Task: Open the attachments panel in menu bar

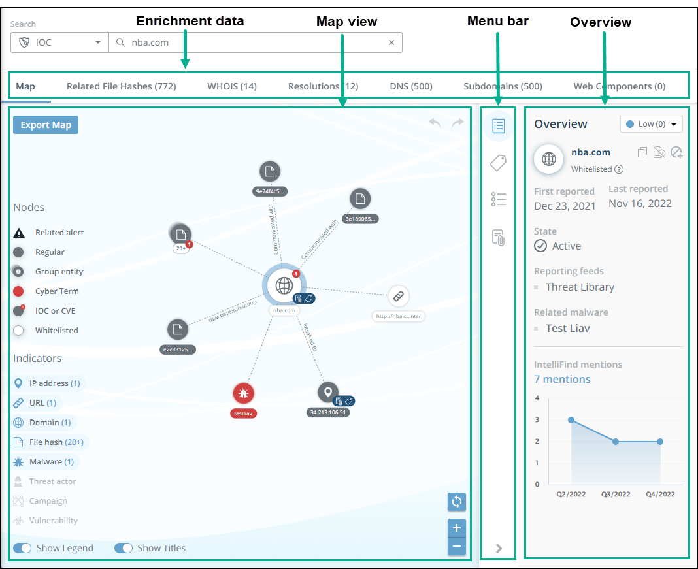Action: 499,238
